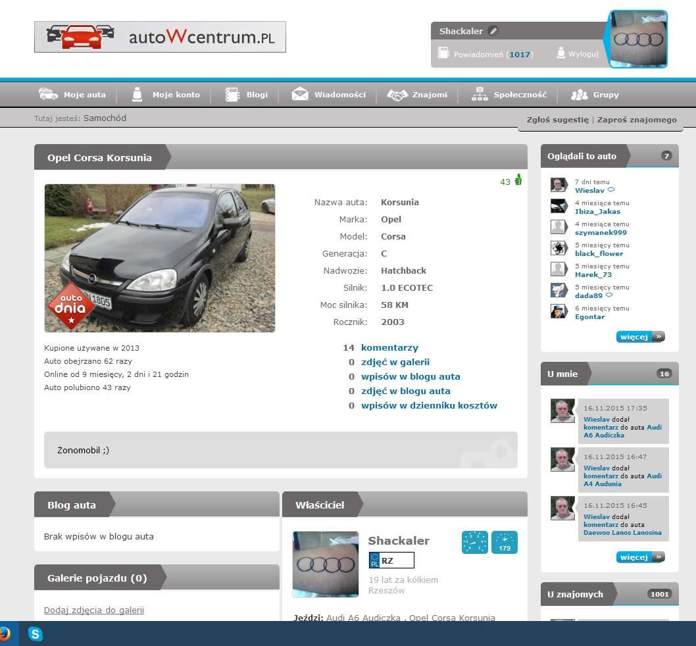Open Audi A6 Audiczka link under Jeździ
The image size is (696, 646).
(364, 617)
